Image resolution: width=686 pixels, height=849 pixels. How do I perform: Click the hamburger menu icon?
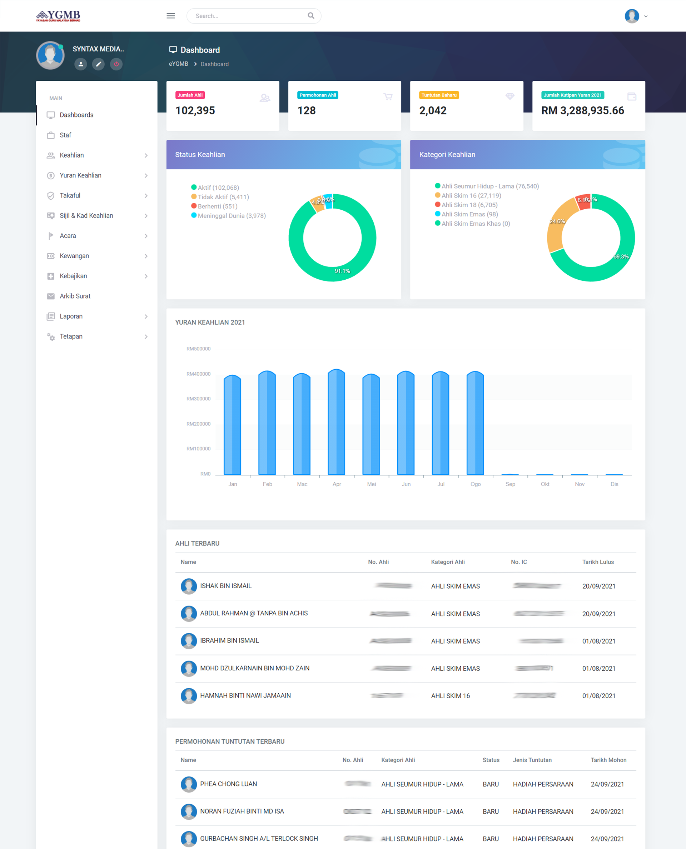tap(171, 16)
